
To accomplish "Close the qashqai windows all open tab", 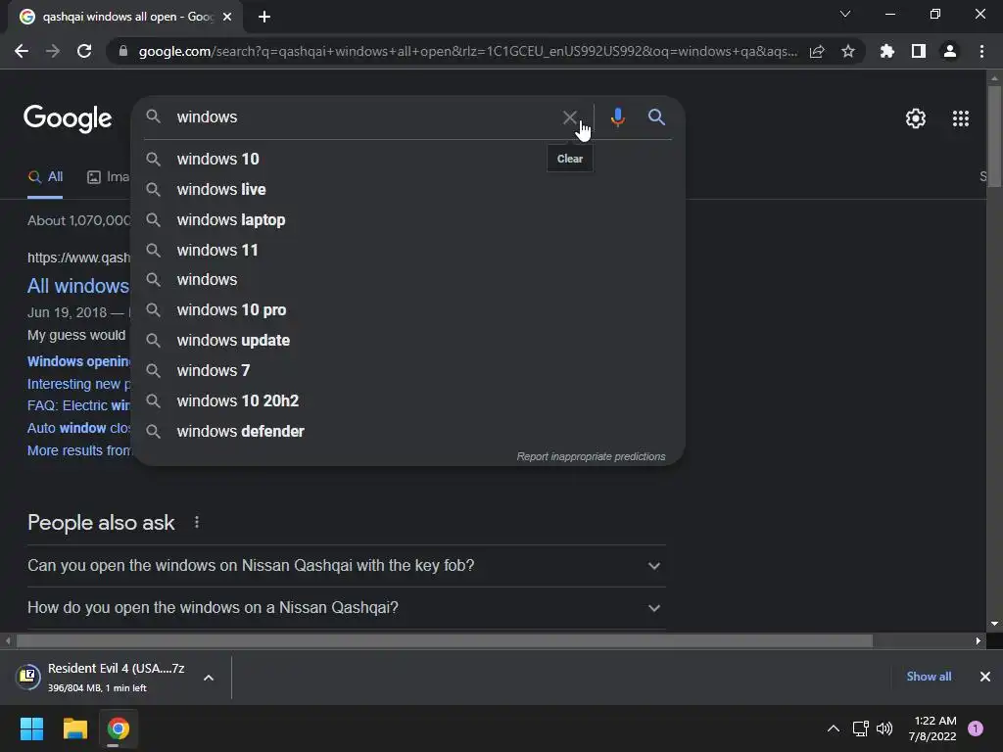I will click(227, 17).
